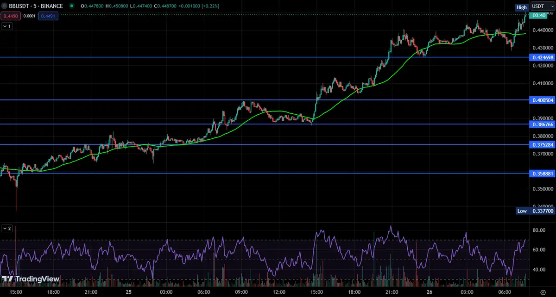Click the 09:00 time axis label
The image size is (556, 297).
point(241,292)
